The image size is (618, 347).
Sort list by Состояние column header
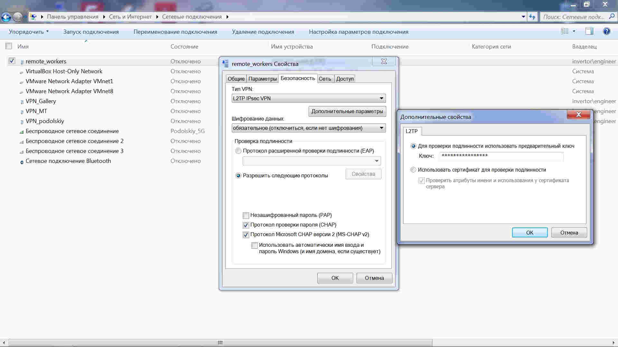[x=184, y=47]
